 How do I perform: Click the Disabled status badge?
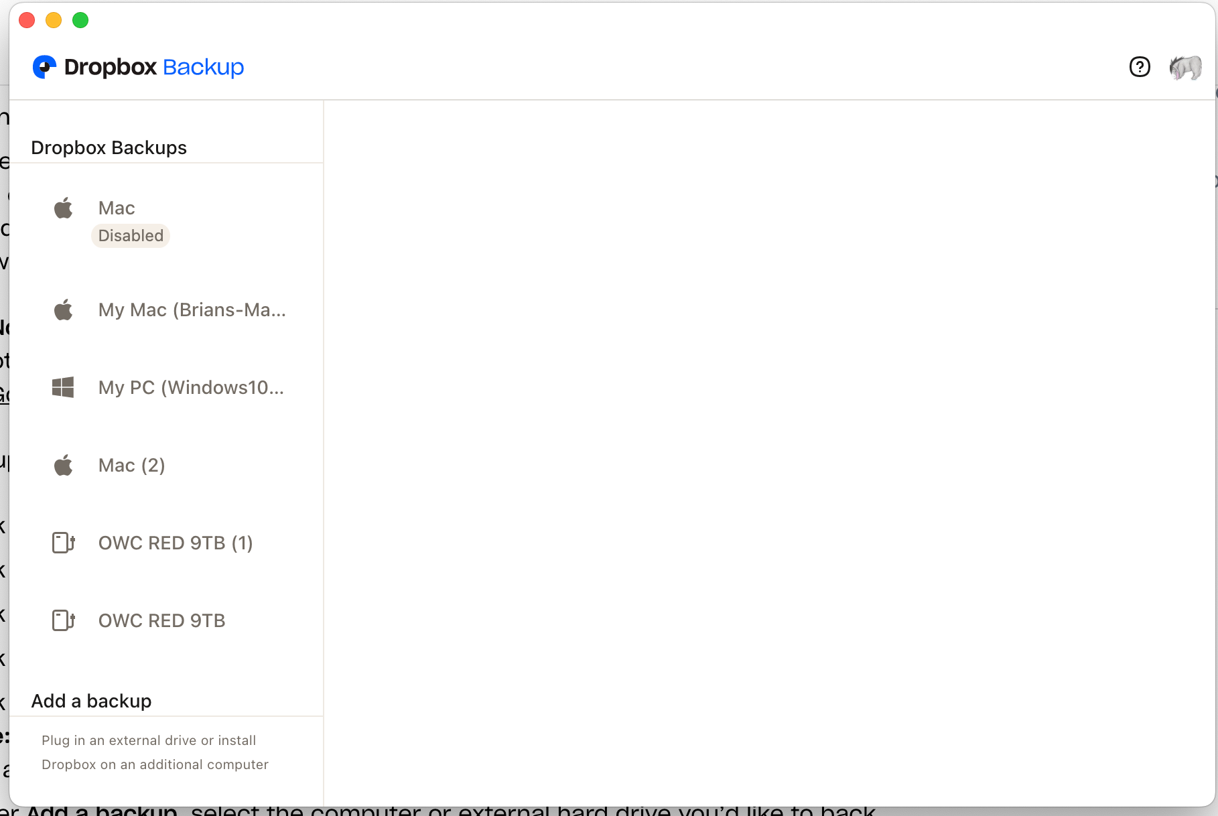(131, 236)
